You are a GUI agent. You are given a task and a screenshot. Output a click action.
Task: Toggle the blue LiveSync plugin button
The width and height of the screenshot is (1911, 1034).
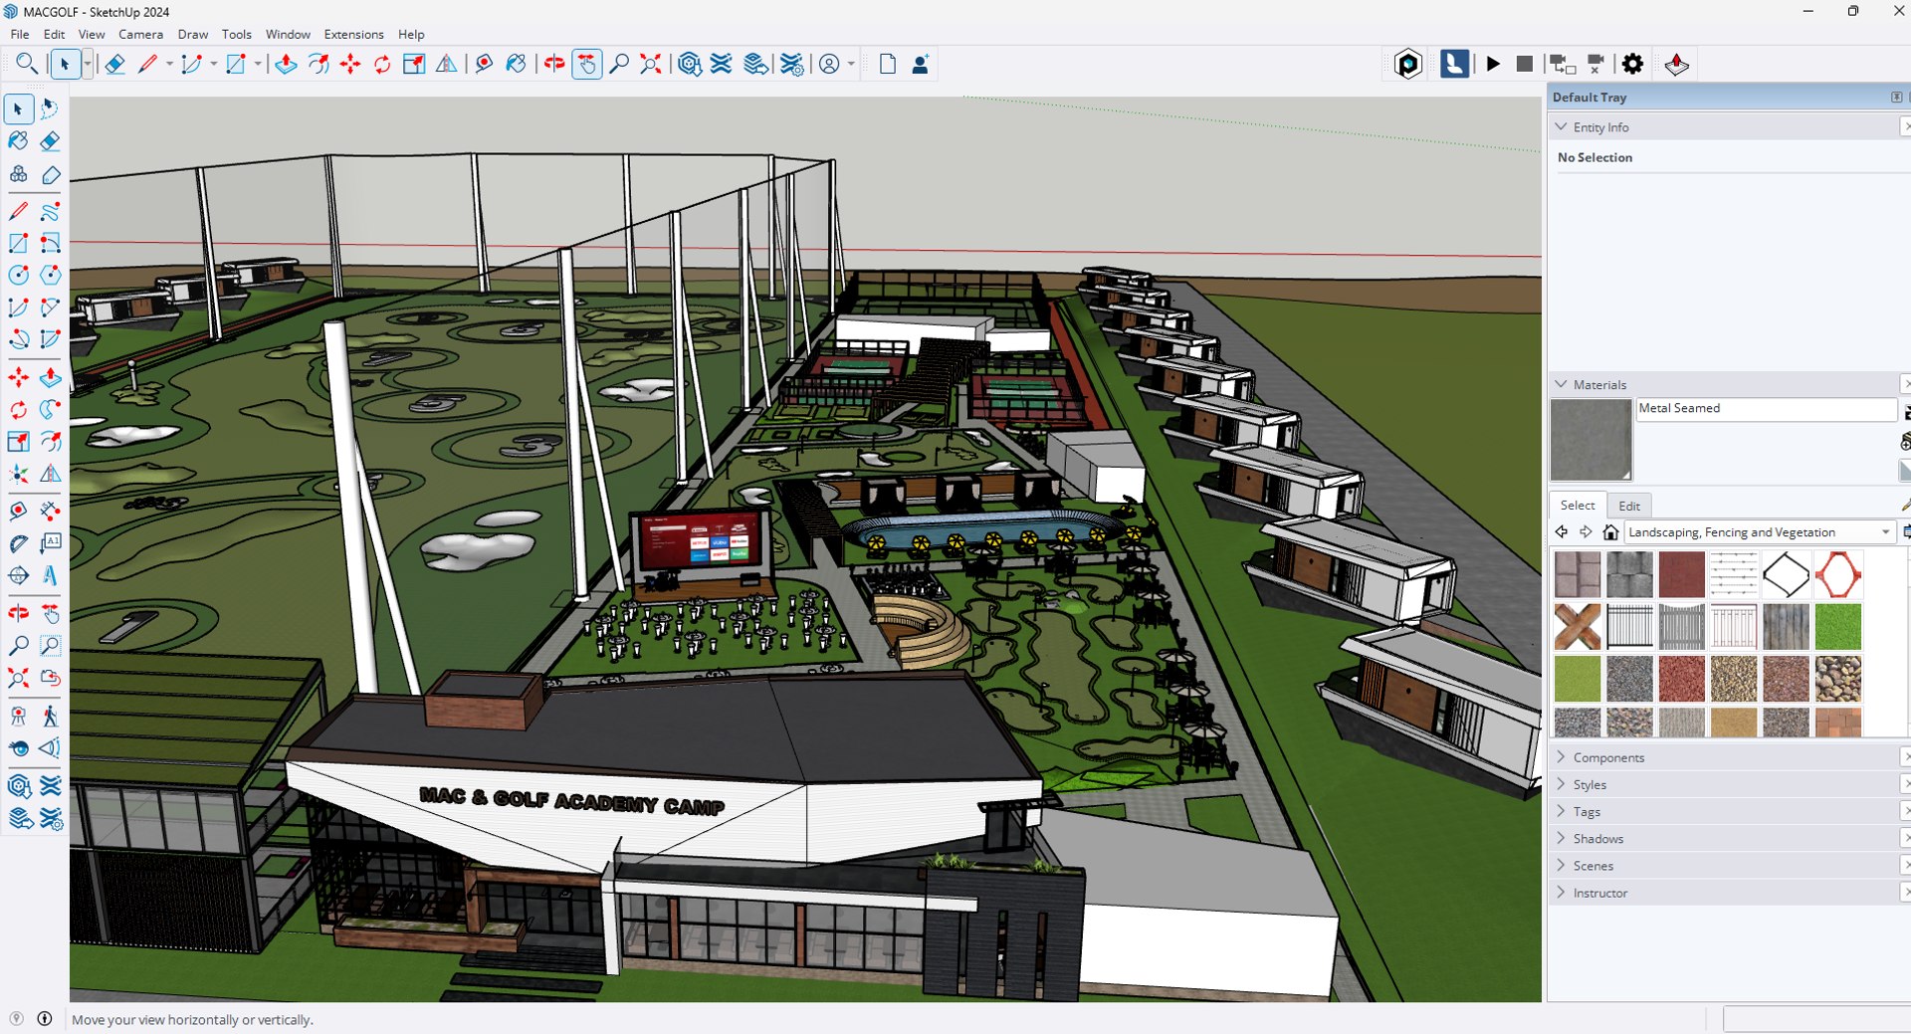tap(1454, 64)
